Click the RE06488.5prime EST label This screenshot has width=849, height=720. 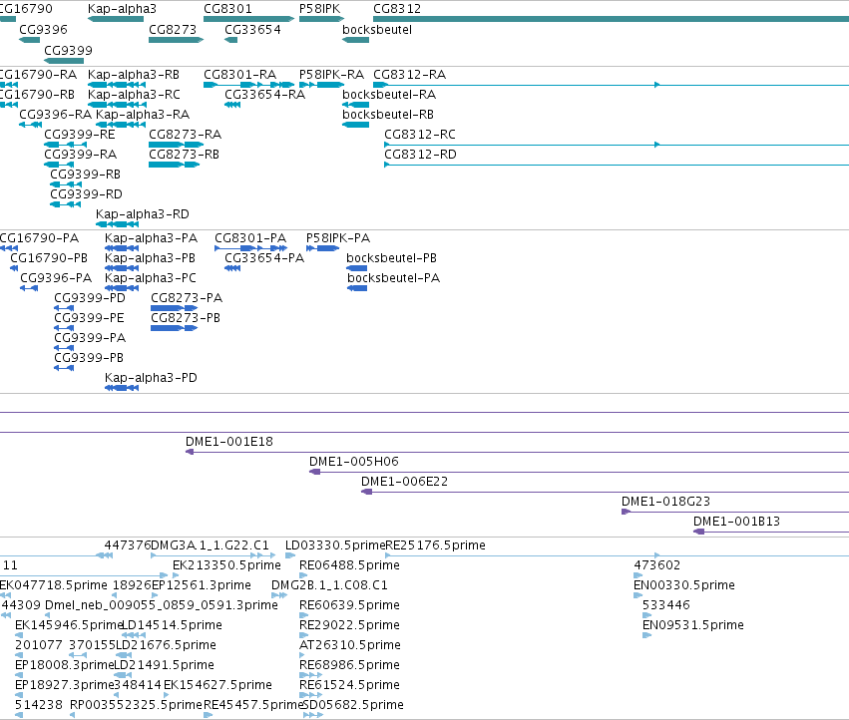pos(349,565)
